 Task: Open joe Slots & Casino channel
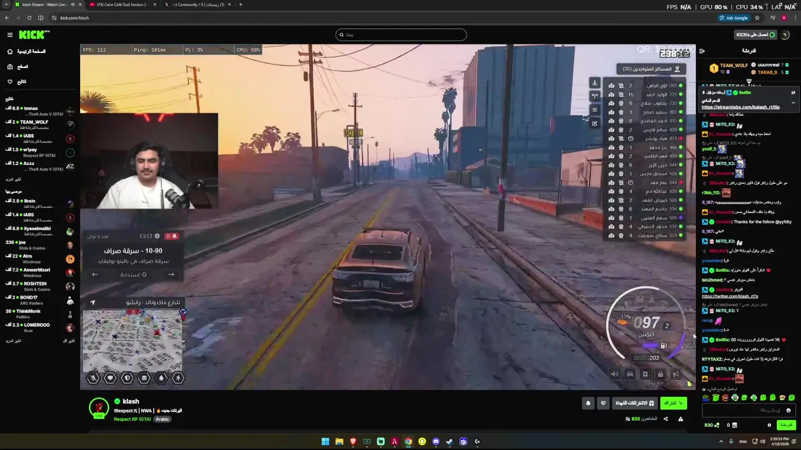pyautogui.click(x=39, y=245)
